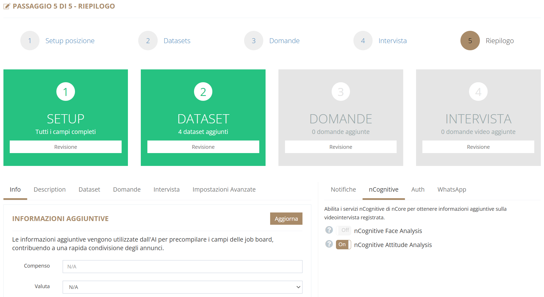Go to step 3 circle, Domande
The width and height of the screenshot is (544, 297).
pos(254,41)
